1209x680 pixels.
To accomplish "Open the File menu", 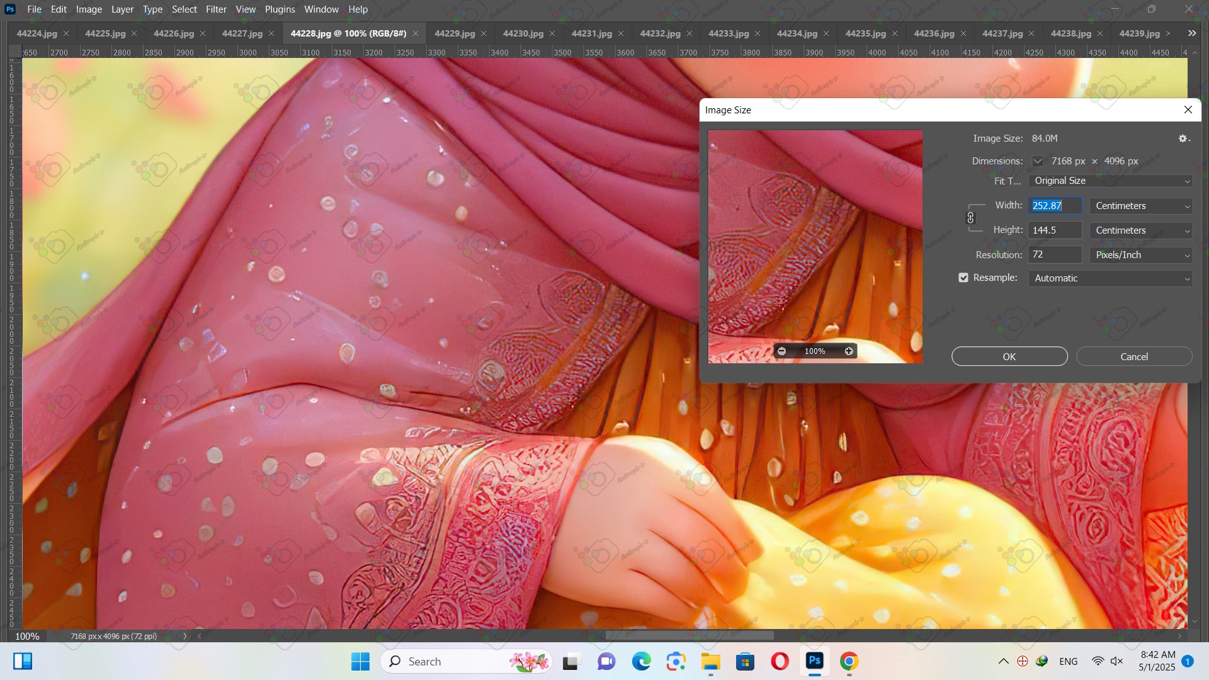I will pos(34,9).
